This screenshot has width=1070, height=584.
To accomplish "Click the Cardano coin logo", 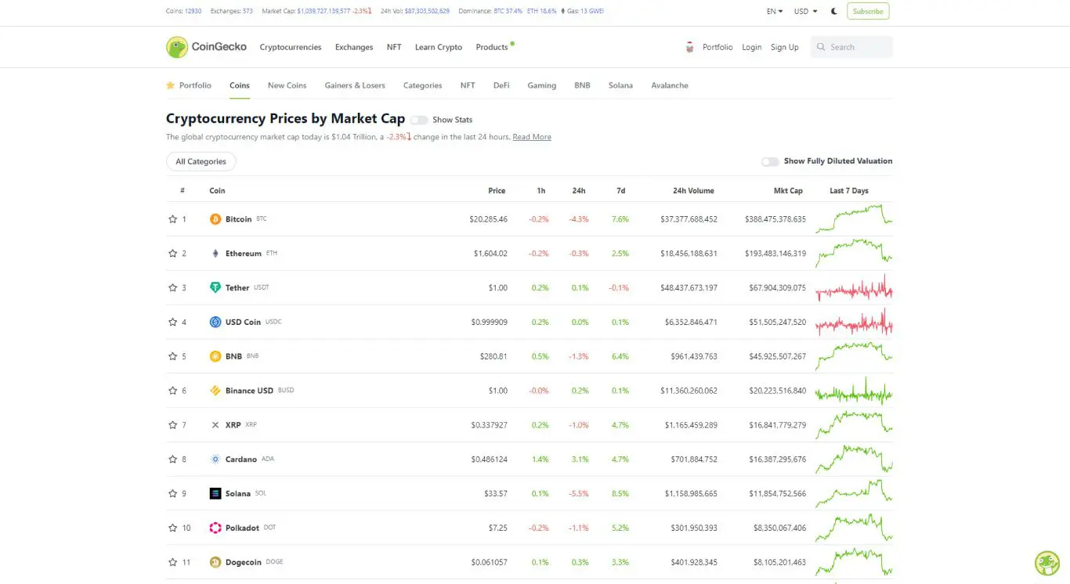I will tap(215, 460).
